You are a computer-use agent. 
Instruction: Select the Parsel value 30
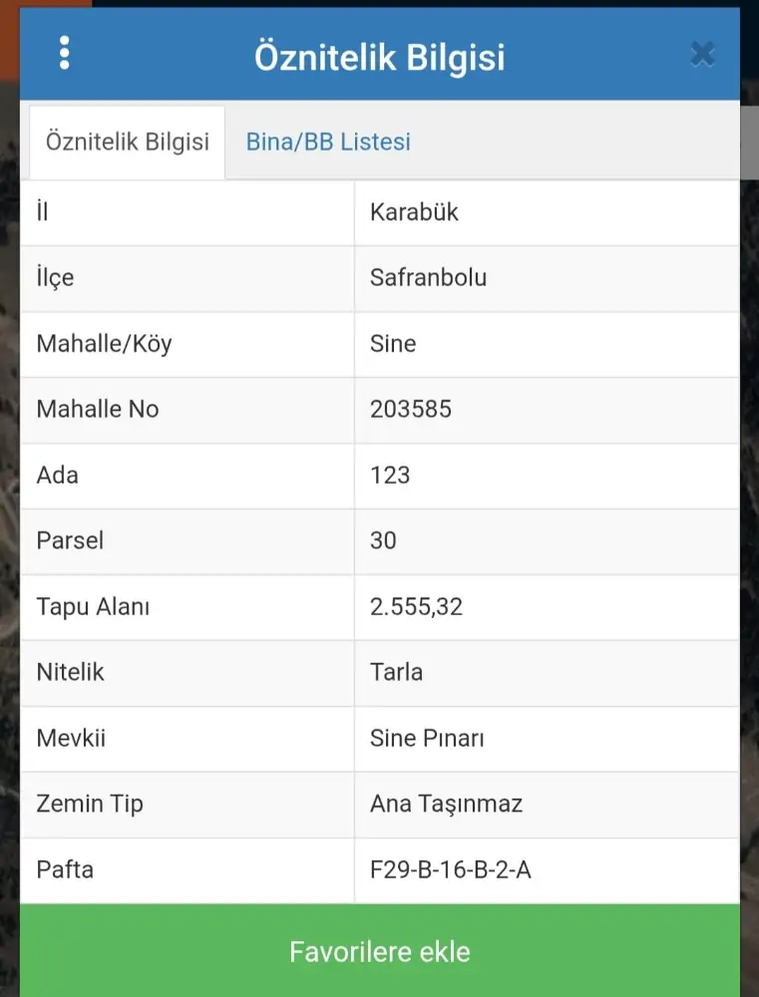coord(383,540)
